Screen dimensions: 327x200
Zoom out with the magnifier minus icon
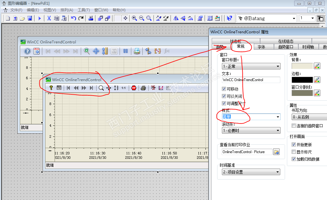click(x=142, y=18)
